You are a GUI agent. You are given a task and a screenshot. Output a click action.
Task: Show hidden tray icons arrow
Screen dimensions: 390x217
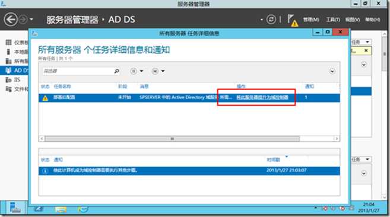tap(316, 208)
